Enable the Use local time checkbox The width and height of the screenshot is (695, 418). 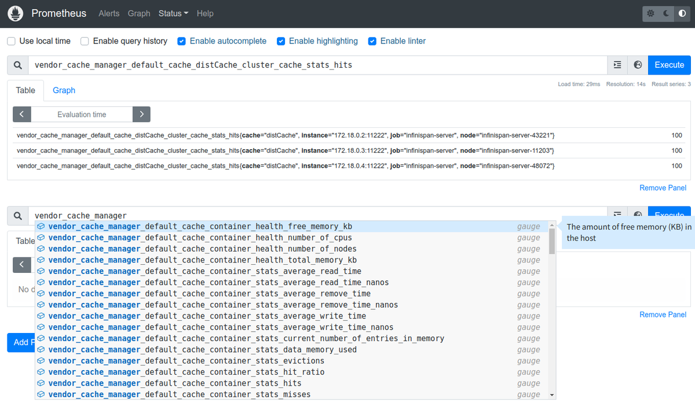pyautogui.click(x=10, y=41)
